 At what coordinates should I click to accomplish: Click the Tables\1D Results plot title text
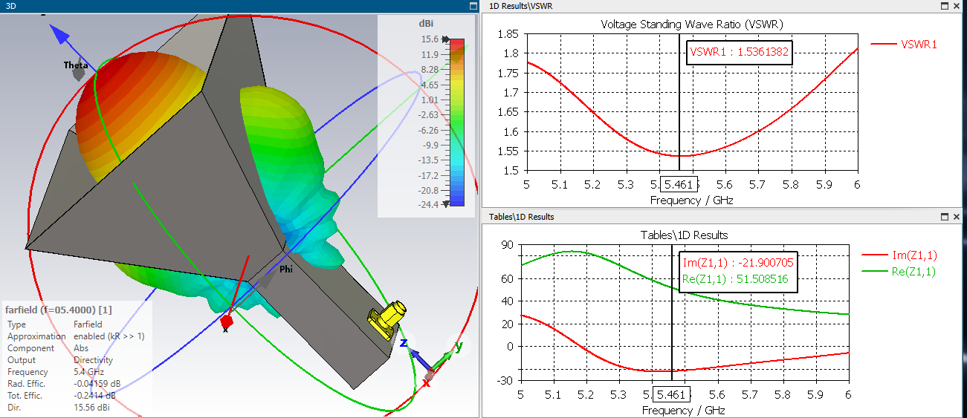[x=684, y=235]
